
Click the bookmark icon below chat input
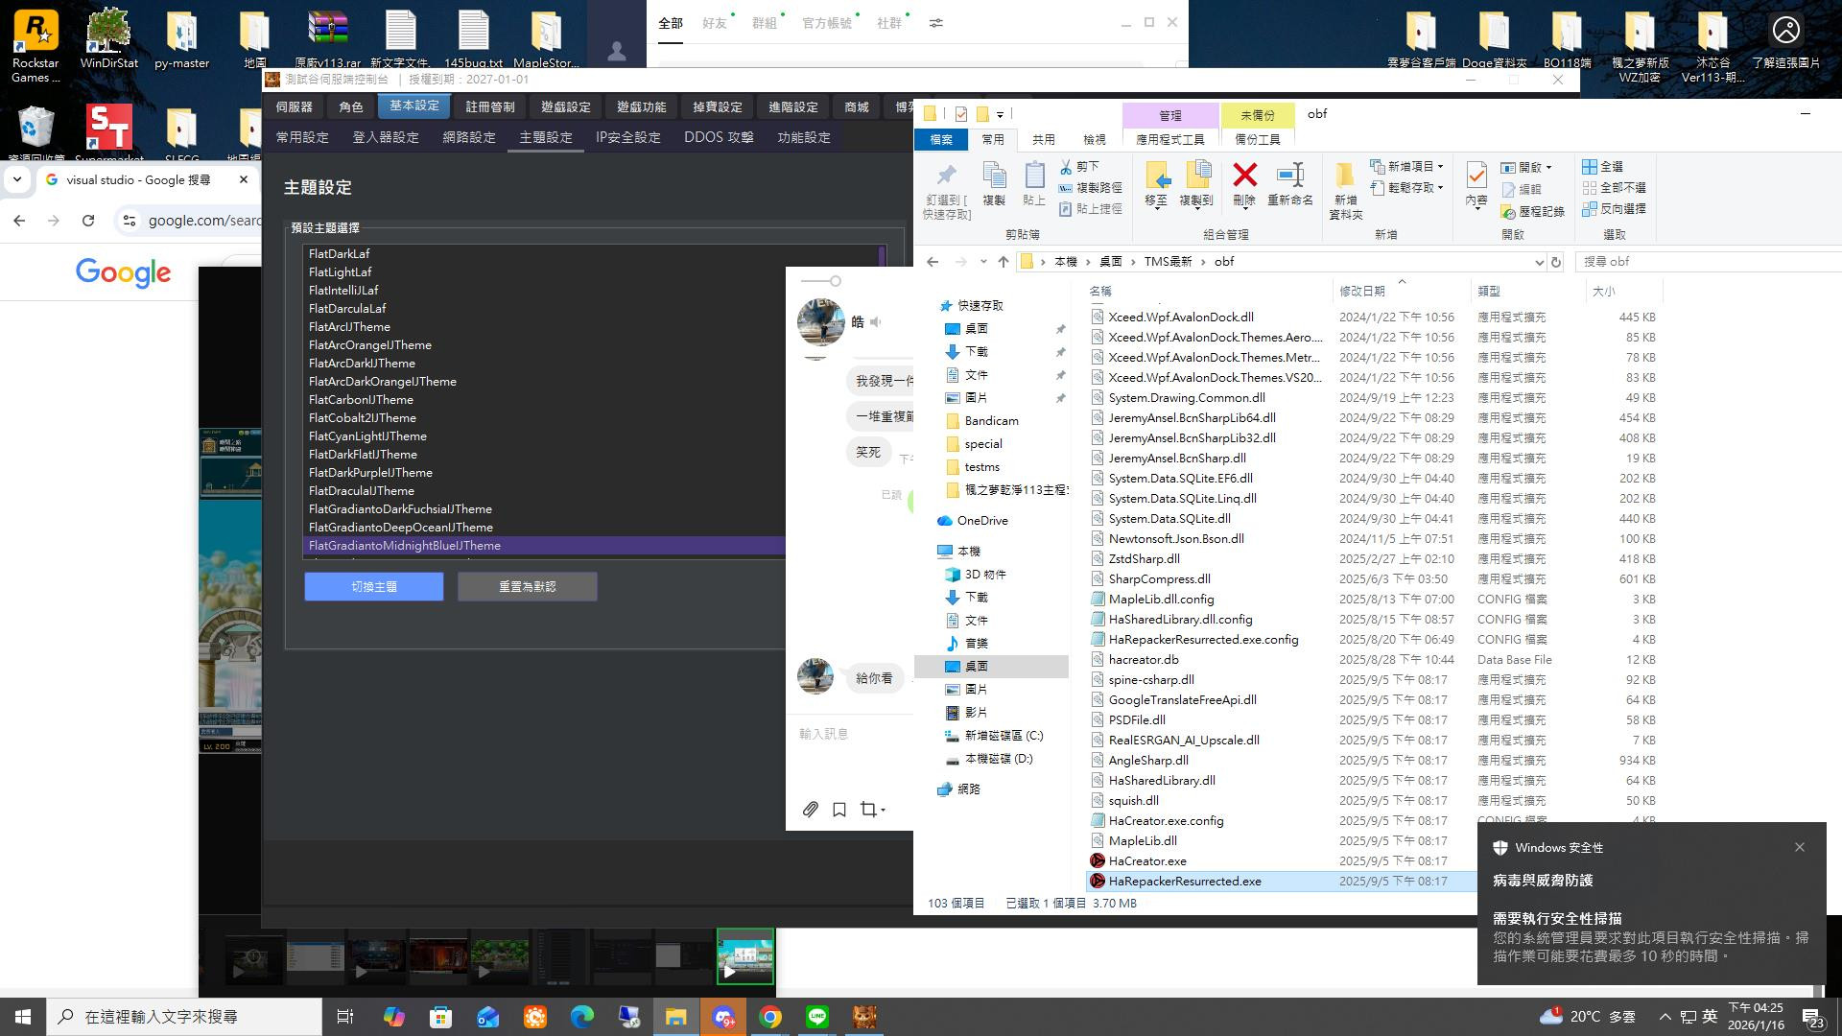[839, 810]
